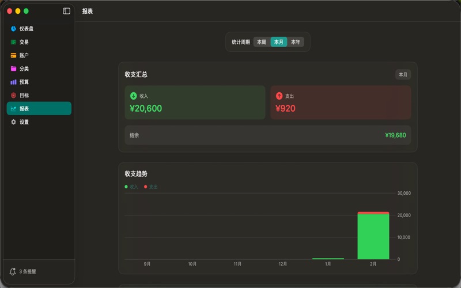Screen dimensions: 461x288
Task: Open the 报表 reports menu item
Action: point(39,109)
